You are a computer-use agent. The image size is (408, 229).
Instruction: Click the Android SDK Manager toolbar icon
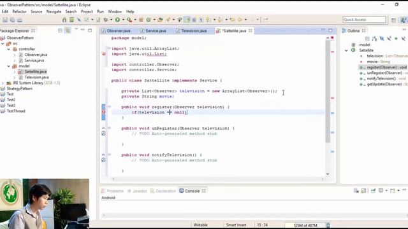coord(64,20)
